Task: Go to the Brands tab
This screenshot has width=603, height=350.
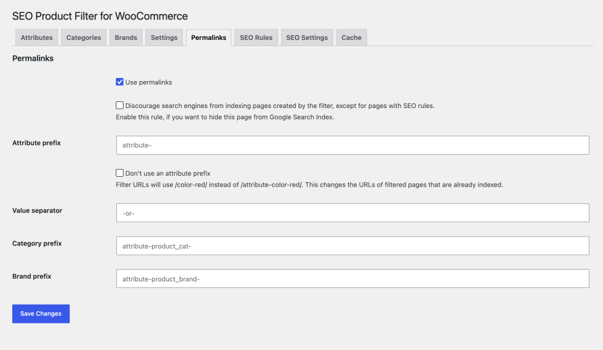Action: point(126,37)
